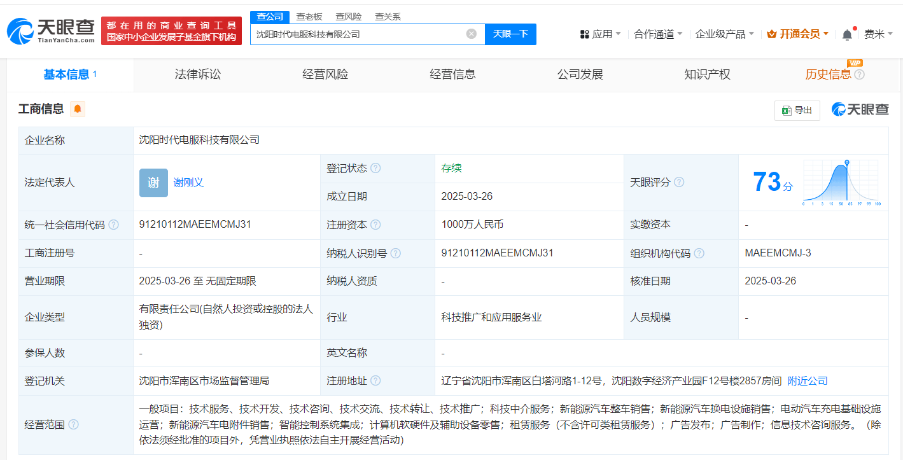This screenshot has width=903, height=460.
Task: Click help icon next to 登记状态
Action: [375, 169]
